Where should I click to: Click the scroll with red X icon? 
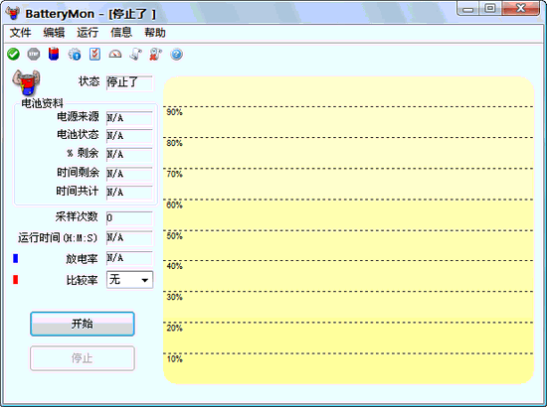[x=155, y=54]
